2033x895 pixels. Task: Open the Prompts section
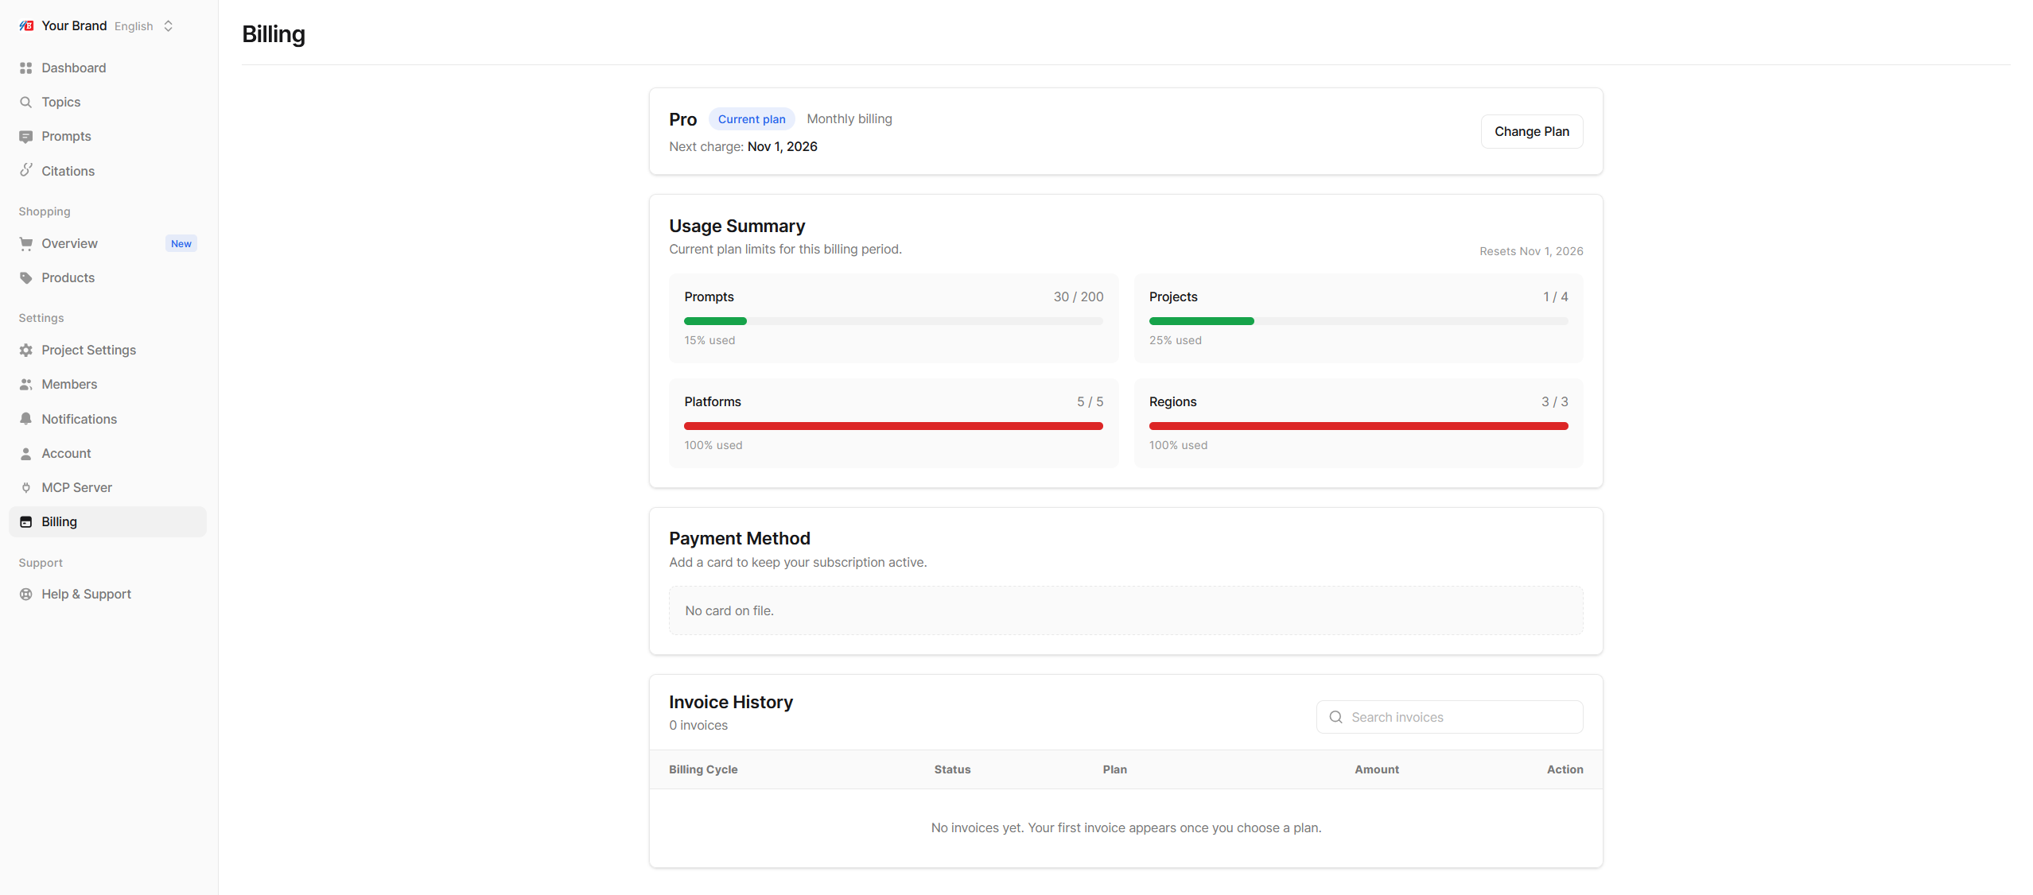pyautogui.click(x=107, y=136)
